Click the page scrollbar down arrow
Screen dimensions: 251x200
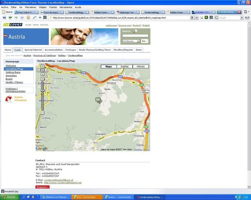[249, 187]
